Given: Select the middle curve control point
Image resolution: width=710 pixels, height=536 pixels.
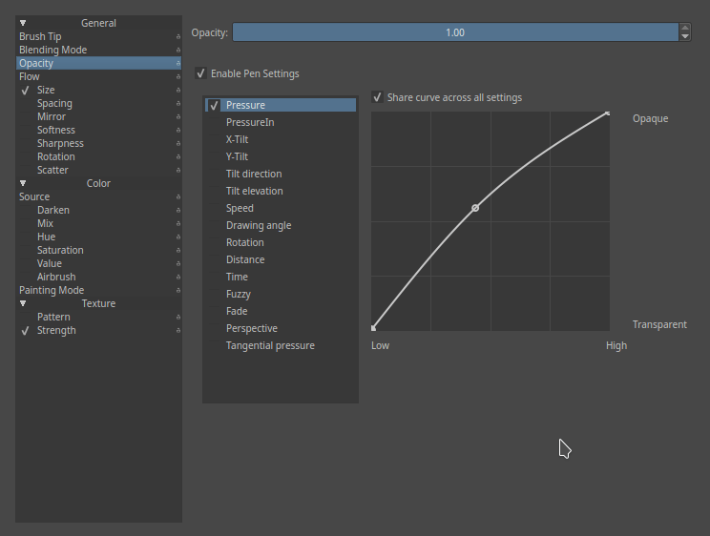Looking at the screenshot, I should (x=475, y=208).
